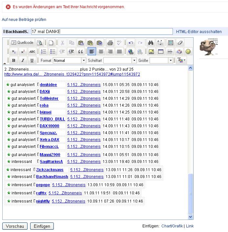Image resolution: width=228 pixels, height=232 pixels.
Task: Click the Remove Link faded globe icon
Action: (140, 51)
